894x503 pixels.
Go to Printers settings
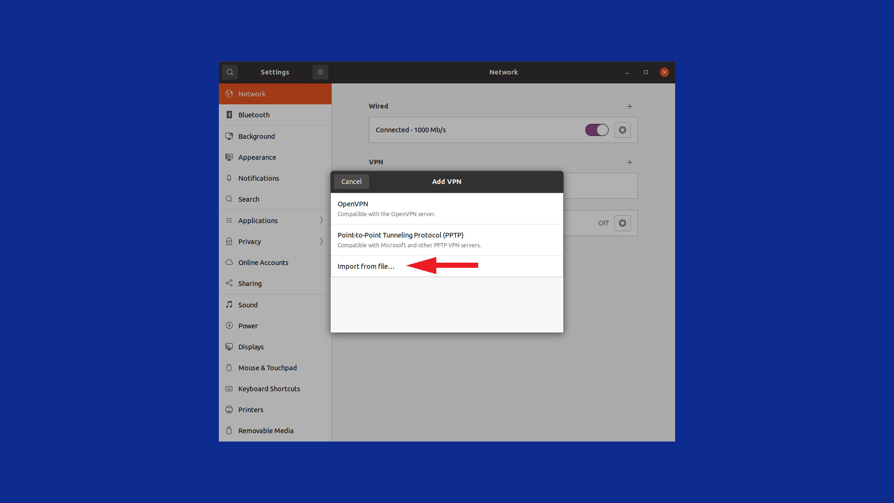pos(275,409)
